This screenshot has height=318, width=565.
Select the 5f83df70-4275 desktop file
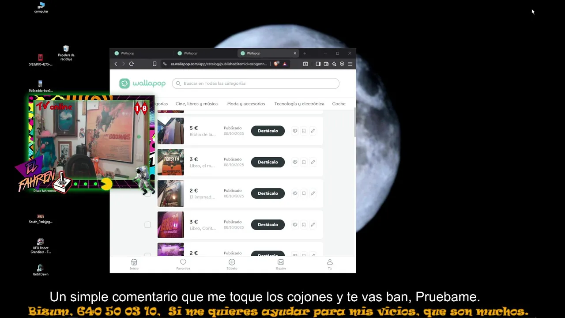coord(41,60)
